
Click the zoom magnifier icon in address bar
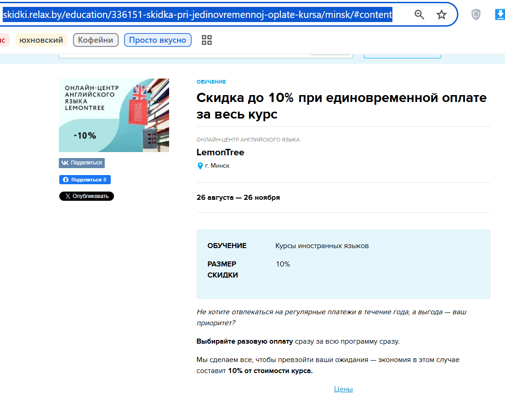pyautogui.click(x=419, y=15)
